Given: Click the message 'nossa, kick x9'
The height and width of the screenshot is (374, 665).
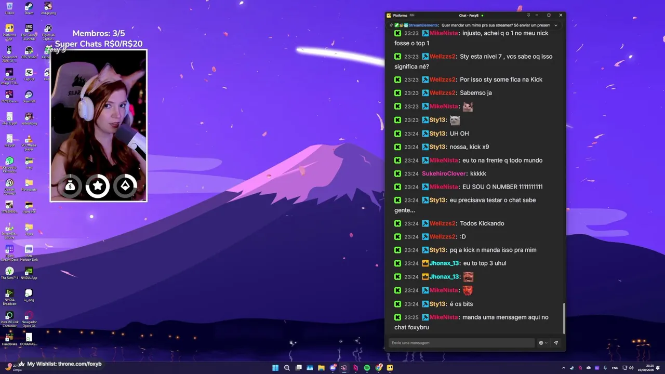Looking at the screenshot, I should point(469,147).
